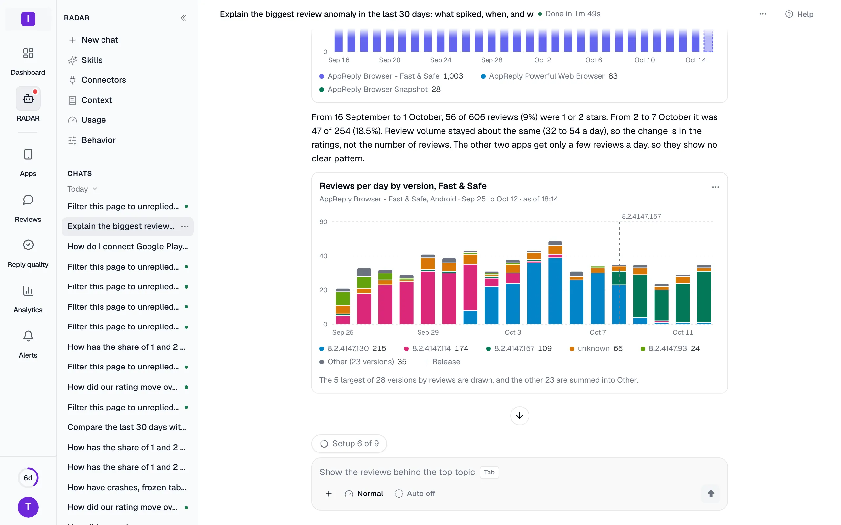Toggle Auto off setting
Screen dimensions: 841x525
coord(415,493)
